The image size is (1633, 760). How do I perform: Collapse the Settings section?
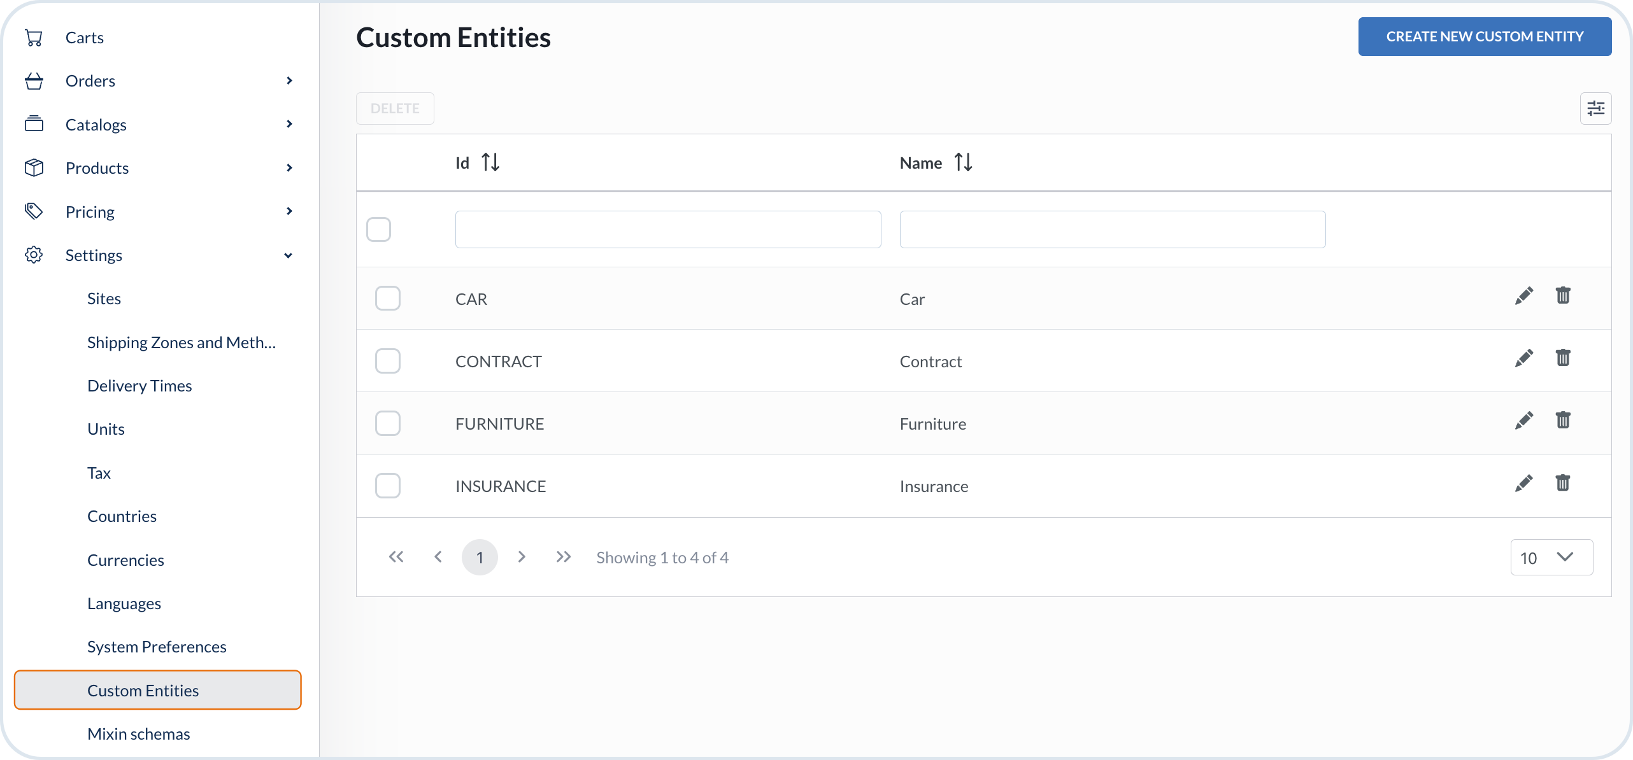(x=288, y=255)
